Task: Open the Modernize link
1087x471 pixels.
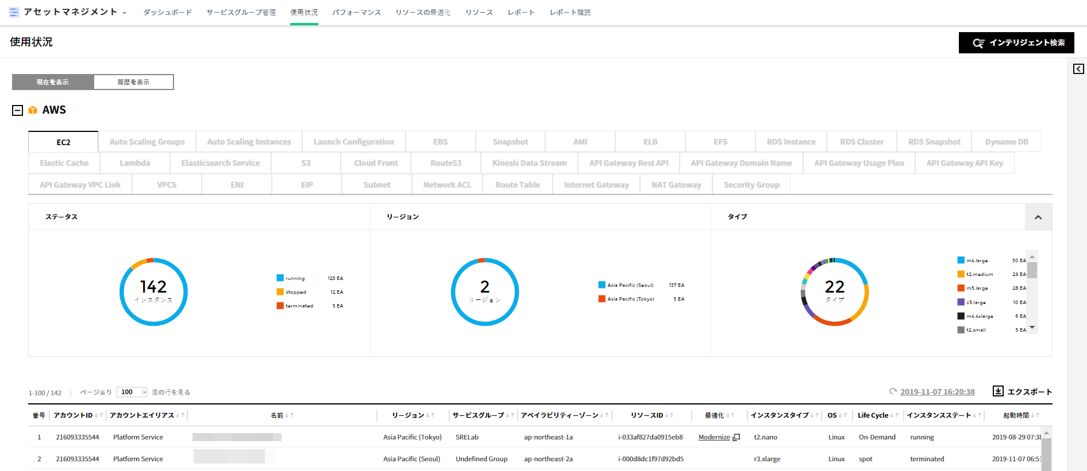Action: [x=714, y=437]
